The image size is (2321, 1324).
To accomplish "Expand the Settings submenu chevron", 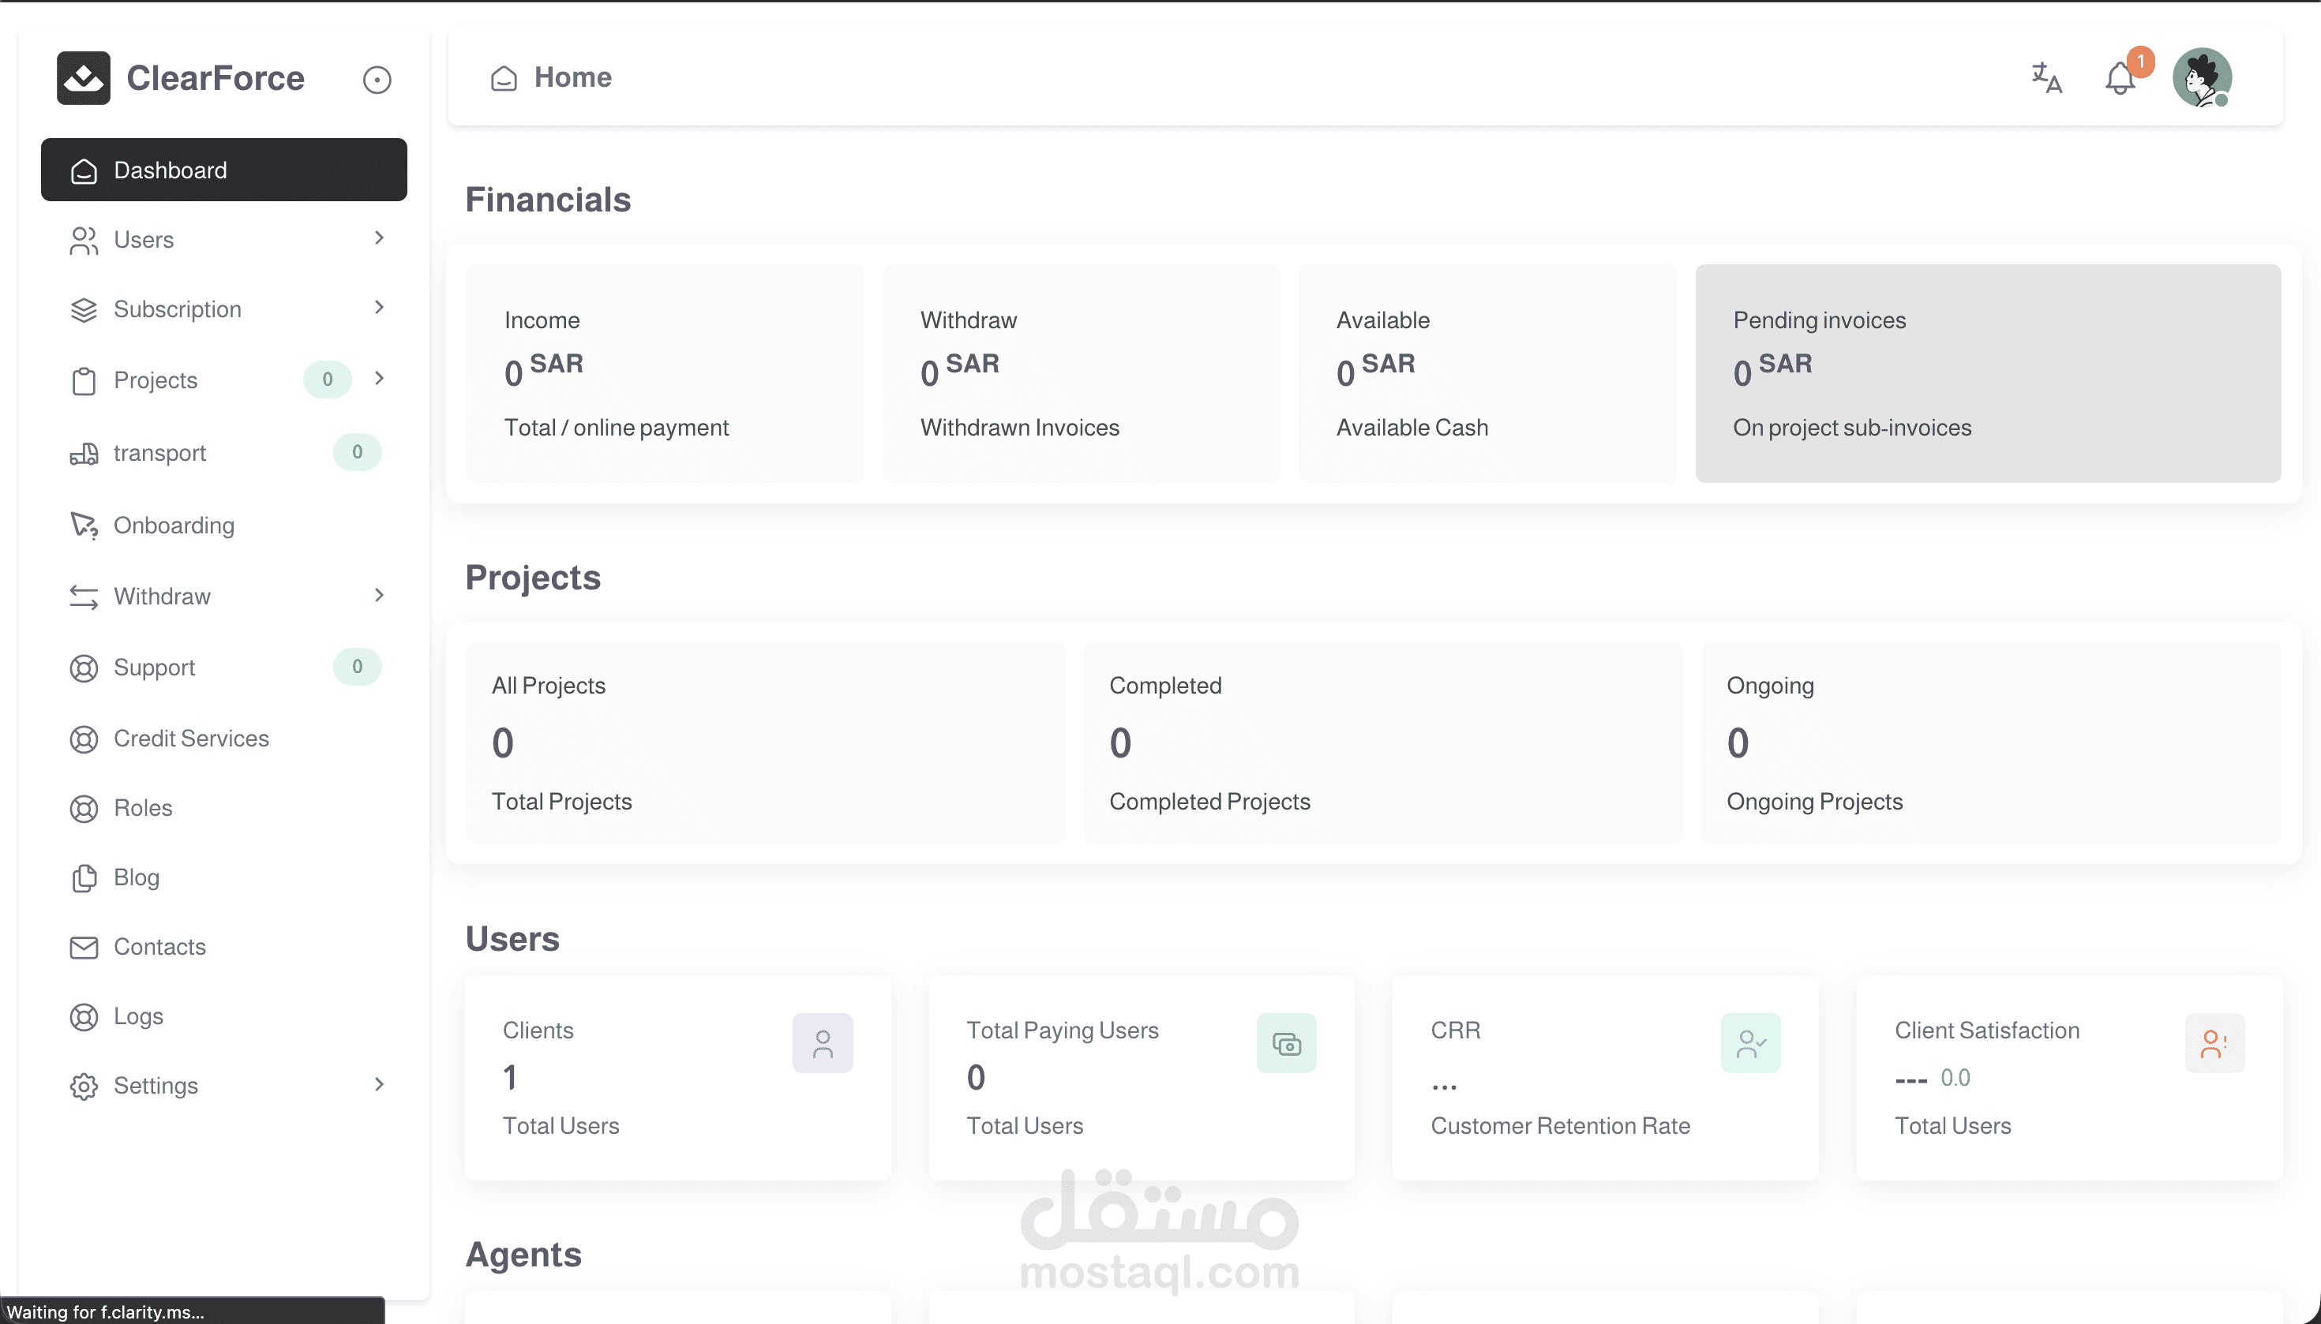I will [380, 1084].
